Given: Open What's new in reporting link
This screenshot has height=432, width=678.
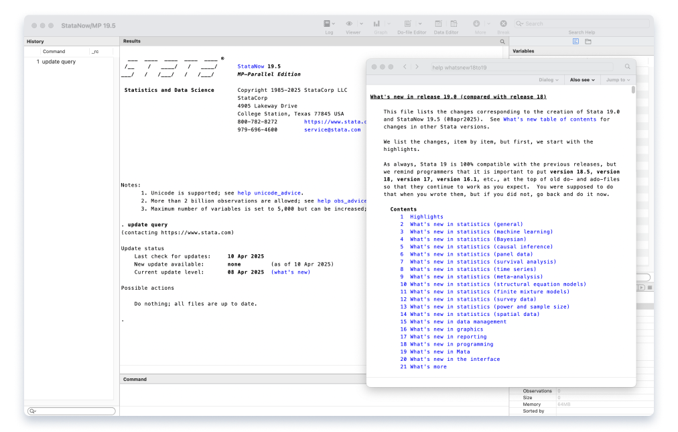Looking at the screenshot, I should 448,337.
